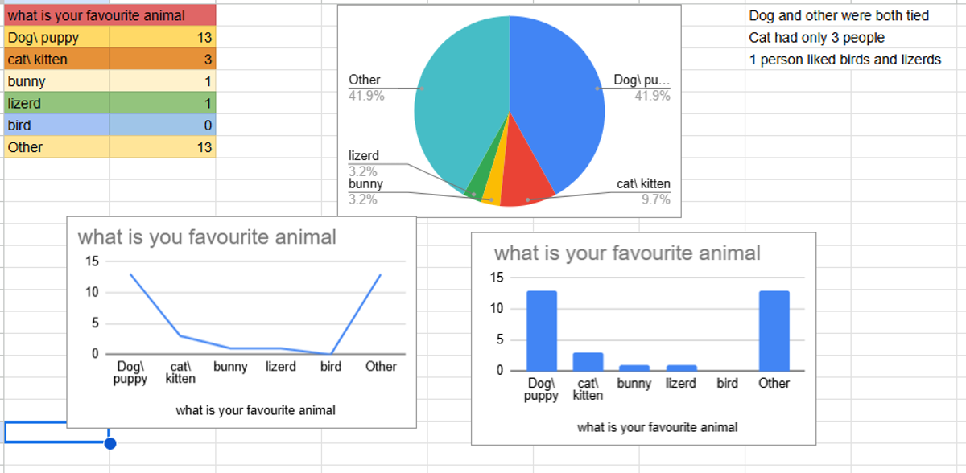Select the blue Dog slice of the pie chart
966x473 pixels.
(x=555, y=105)
